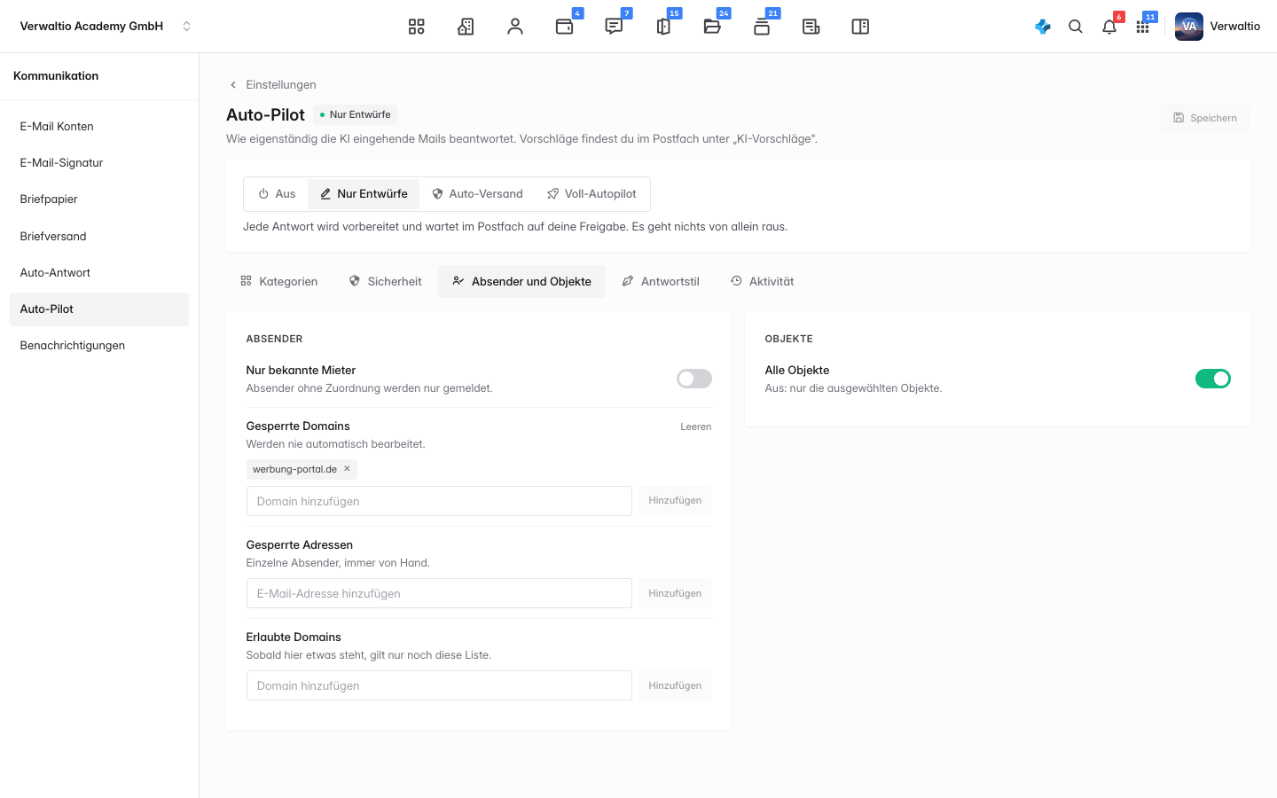Click Hinzufügen next to Erlaubte Domains field
Viewport: 1277px width, 798px height.
coord(675,685)
